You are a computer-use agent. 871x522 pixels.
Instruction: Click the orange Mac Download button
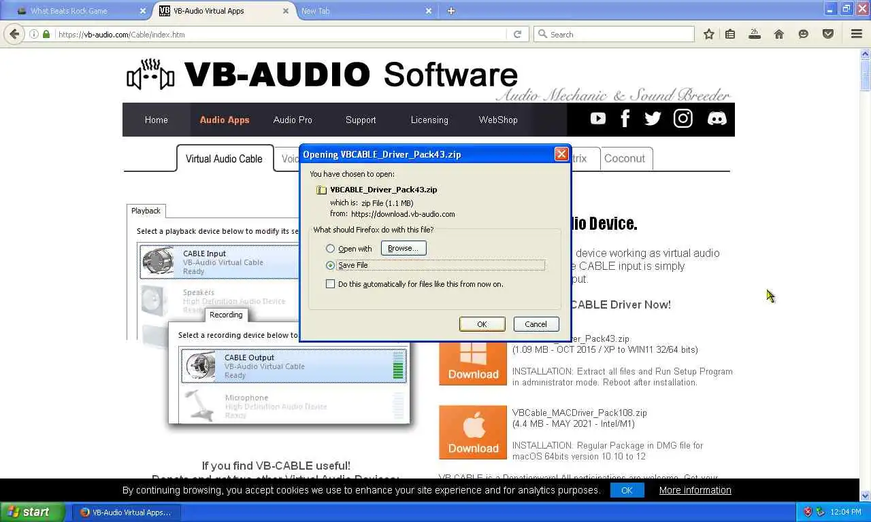coord(473,432)
